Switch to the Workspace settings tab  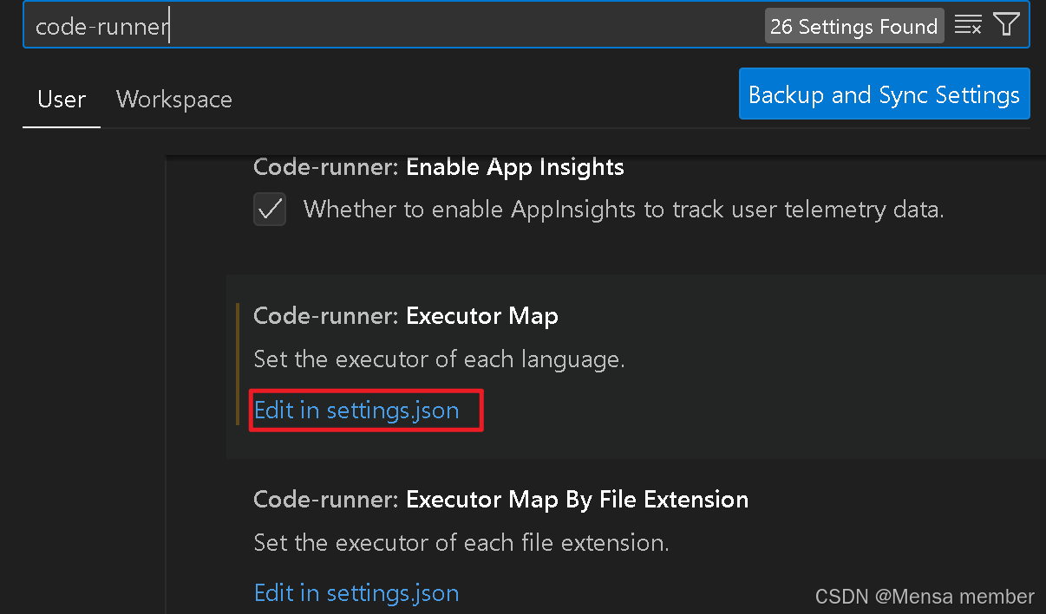pos(173,99)
